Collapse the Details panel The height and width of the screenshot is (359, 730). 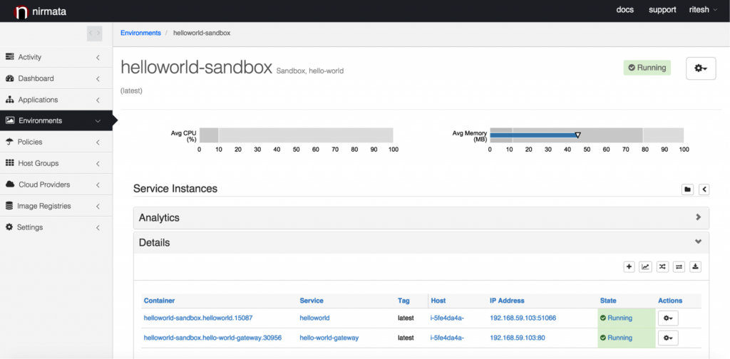pyautogui.click(x=421, y=243)
